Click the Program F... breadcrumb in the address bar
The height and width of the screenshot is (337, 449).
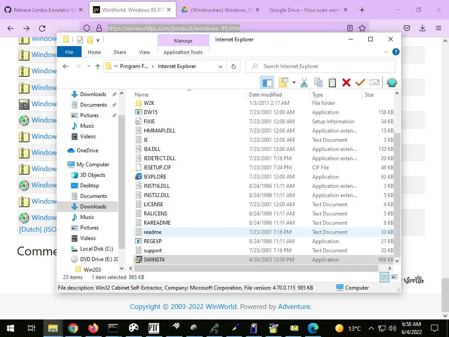[134, 66]
